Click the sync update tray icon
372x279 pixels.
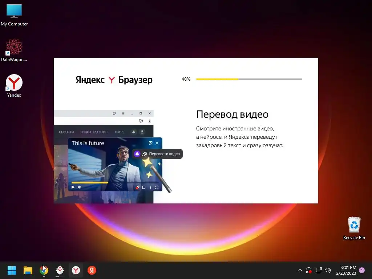[x=309, y=270]
